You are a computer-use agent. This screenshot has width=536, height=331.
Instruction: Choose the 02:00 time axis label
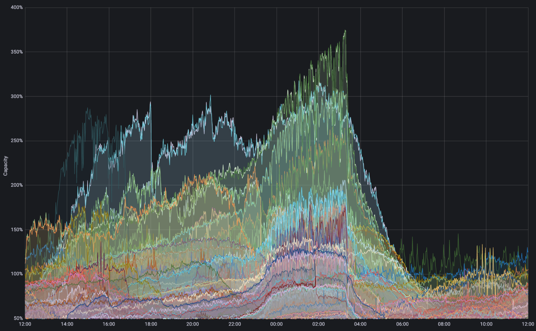tap(318, 324)
